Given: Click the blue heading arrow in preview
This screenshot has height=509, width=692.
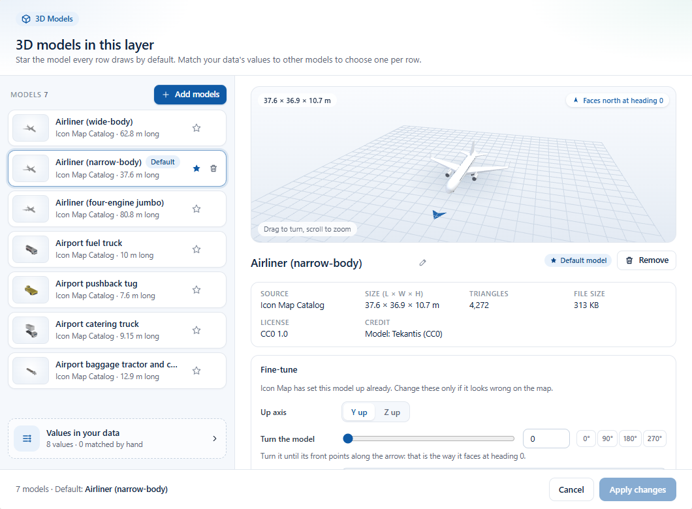Looking at the screenshot, I should [438, 215].
